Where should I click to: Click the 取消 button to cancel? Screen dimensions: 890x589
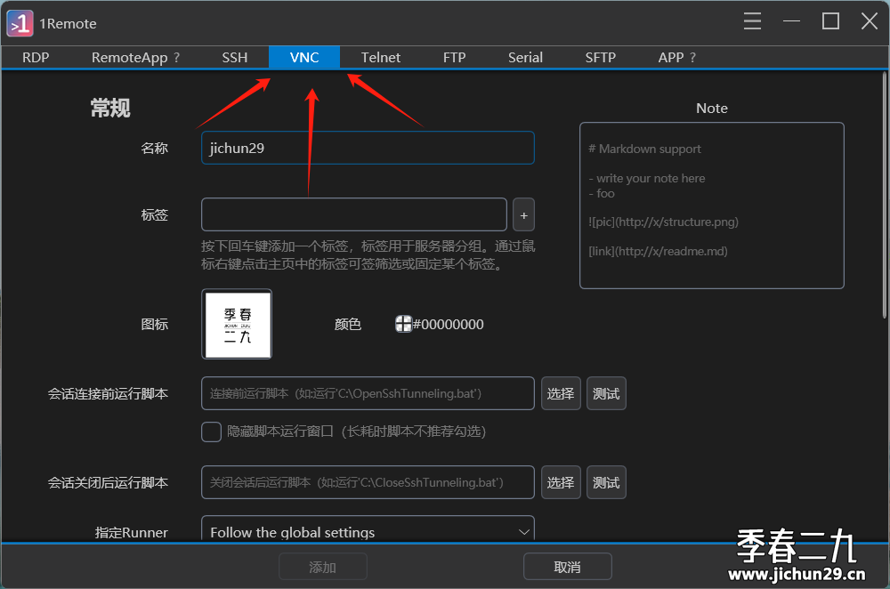coord(567,566)
